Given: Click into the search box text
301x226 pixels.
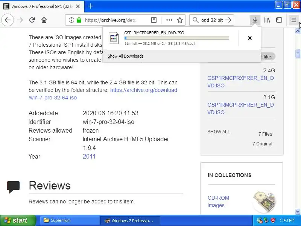Looking at the screenshot, I should [x=212, y=20].
